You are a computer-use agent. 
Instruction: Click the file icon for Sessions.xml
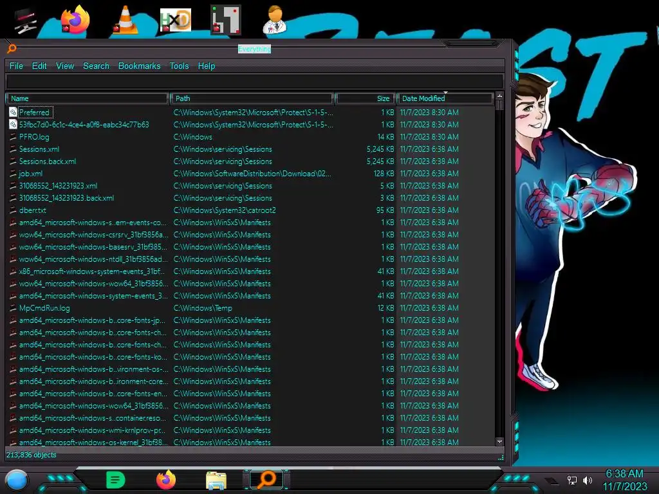pos(13,149)
